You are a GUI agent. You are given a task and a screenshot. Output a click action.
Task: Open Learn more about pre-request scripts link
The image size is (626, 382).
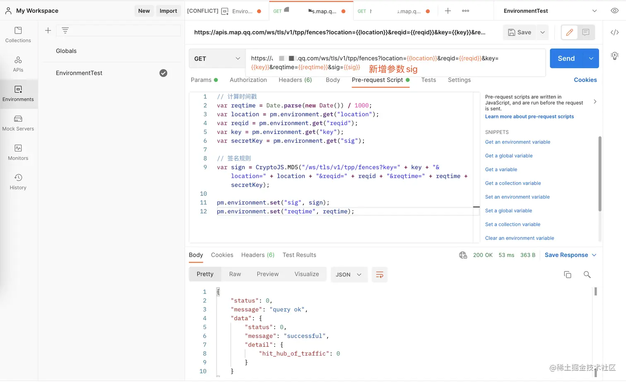529,117
